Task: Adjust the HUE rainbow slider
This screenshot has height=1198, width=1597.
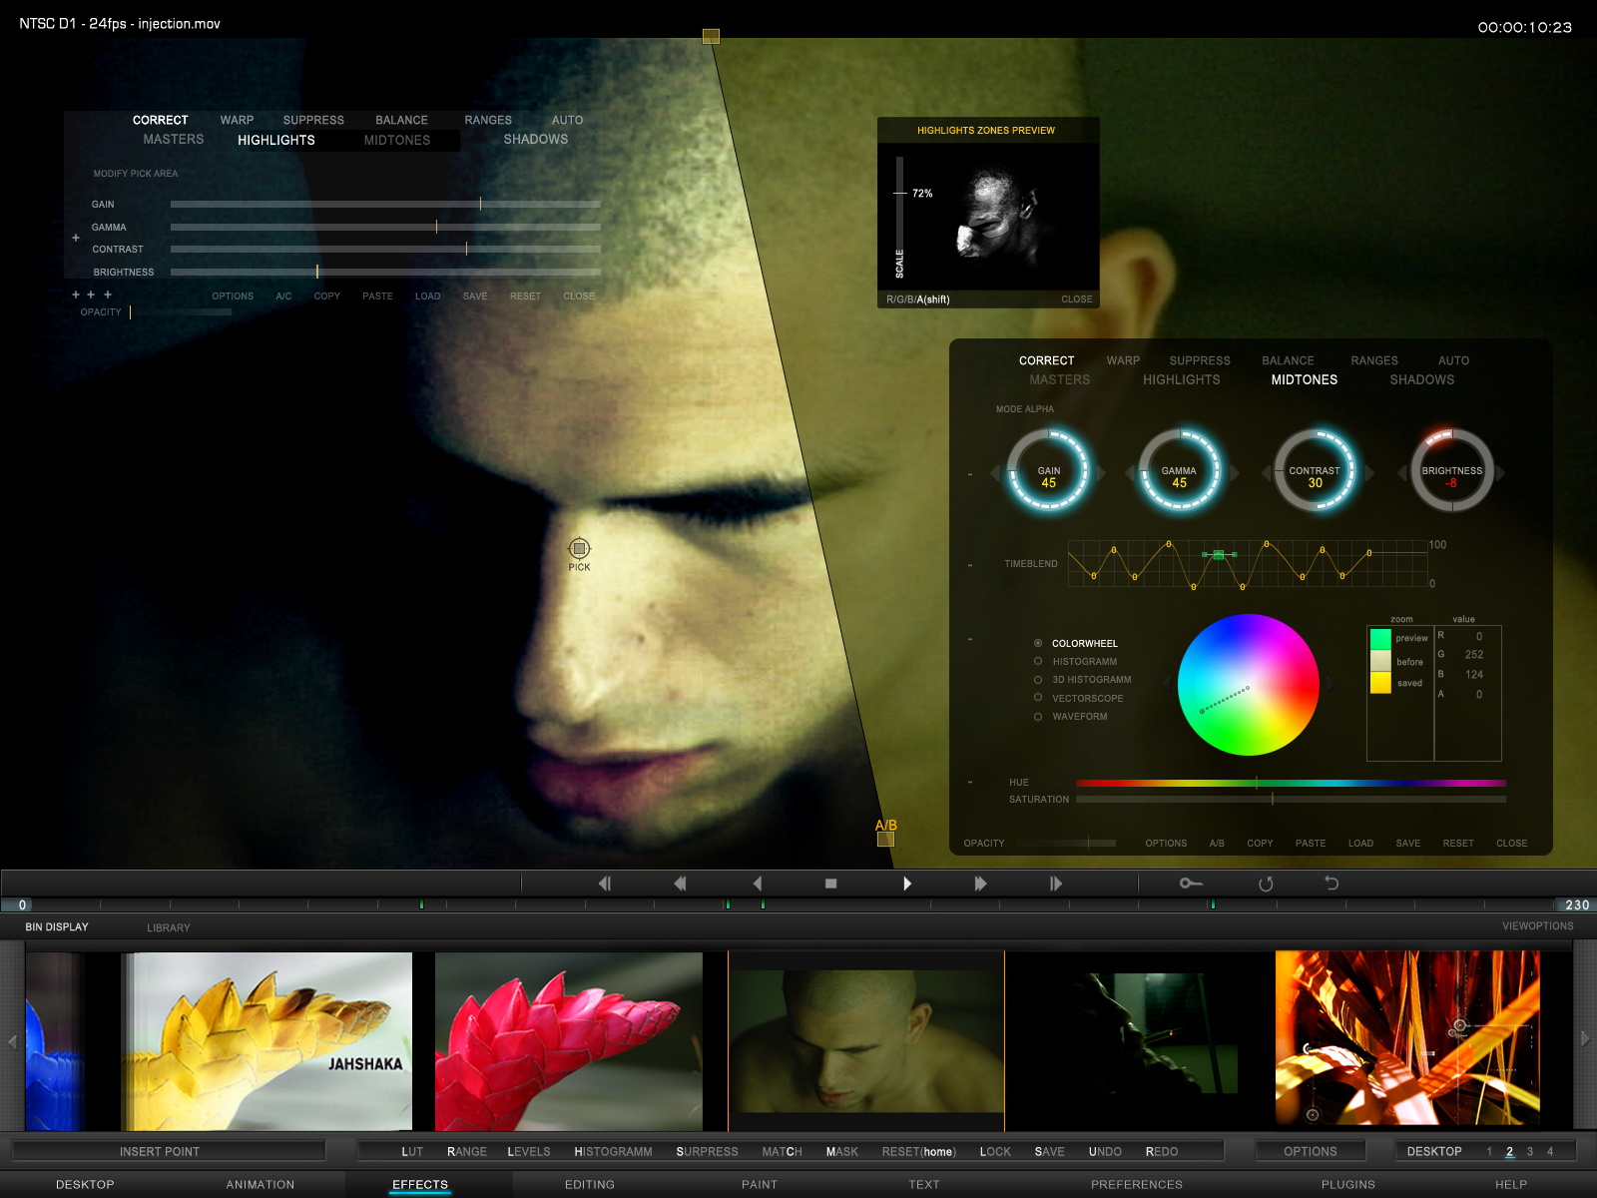Action: pyautogui.click(x=1291, y=783)
